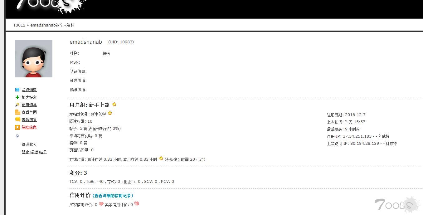The height and width of the screenshot is (215, 423).
Task: Open the 帖子 management link
Action: (x=43, y=152)
